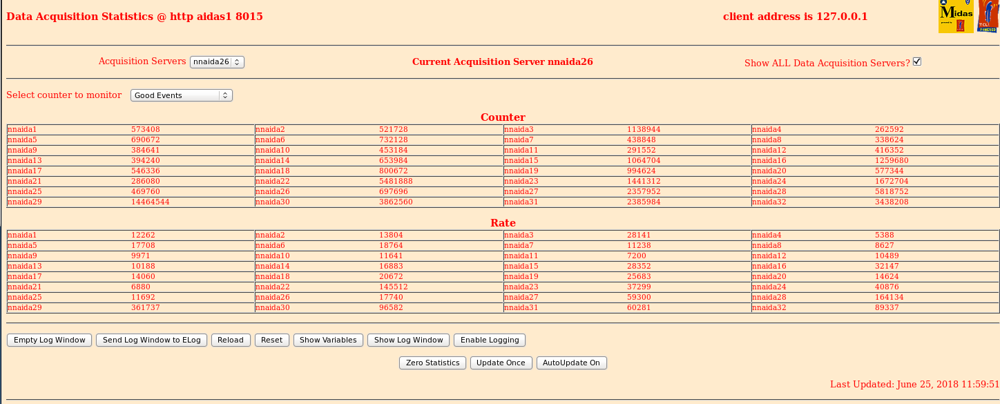
Task: Click the Rate table heading
Action: point(503,223)
